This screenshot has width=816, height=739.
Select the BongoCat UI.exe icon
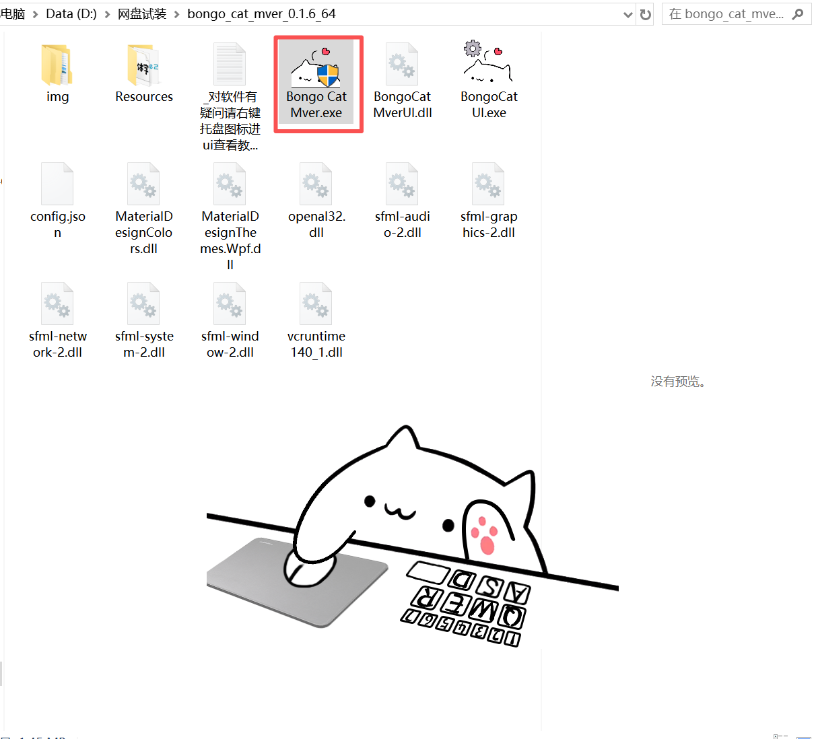pyautogui.click(x=488, y=62)
